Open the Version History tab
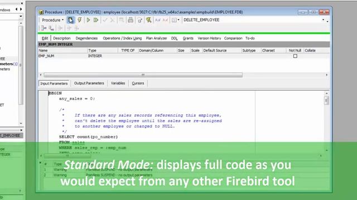 pyautogui.click(x=209, y=38)
